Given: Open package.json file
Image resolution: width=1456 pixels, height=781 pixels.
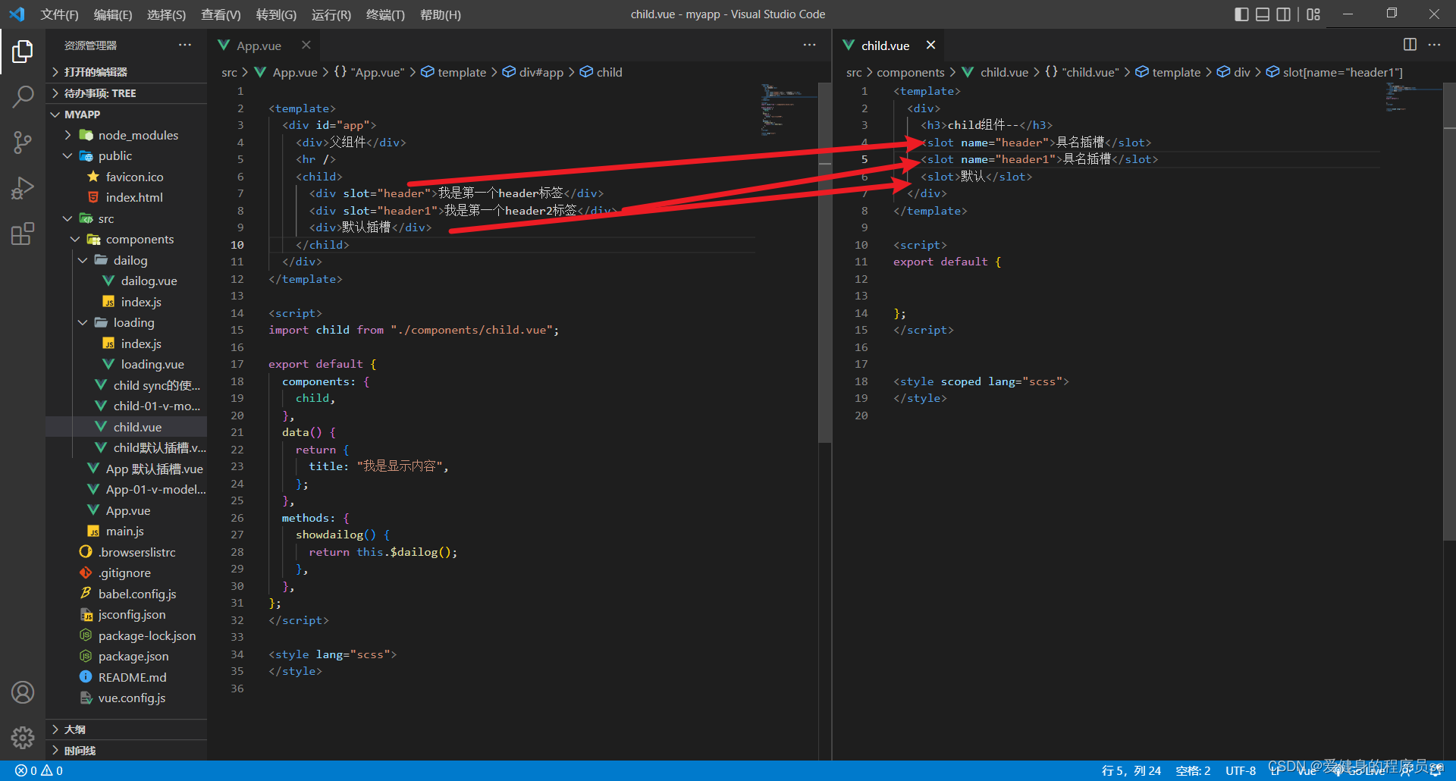Looking at the screenshot, I should pyautogui.click(x=127, y=656).
